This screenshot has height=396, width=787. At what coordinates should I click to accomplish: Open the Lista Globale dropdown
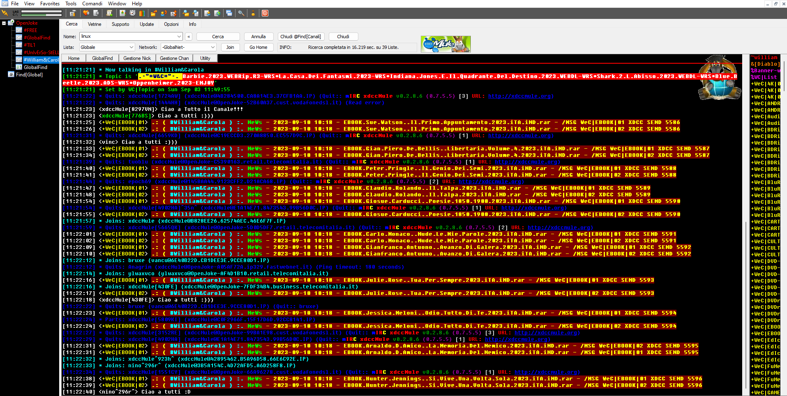tap(132, 47)
